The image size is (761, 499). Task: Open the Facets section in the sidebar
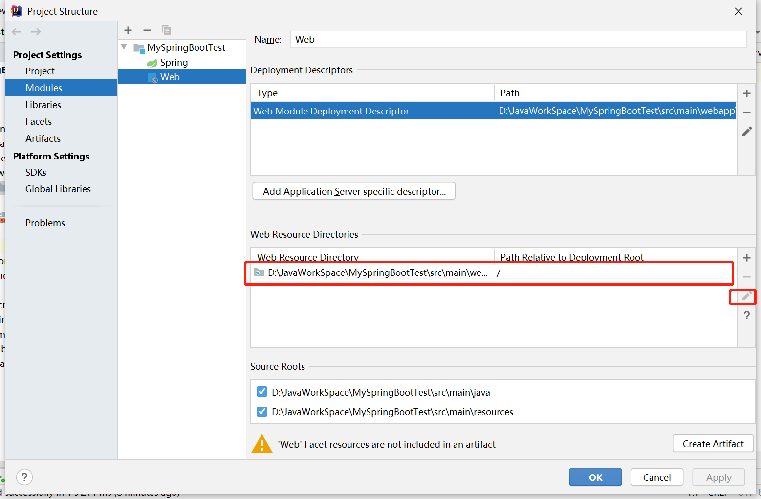click(39, 121)
